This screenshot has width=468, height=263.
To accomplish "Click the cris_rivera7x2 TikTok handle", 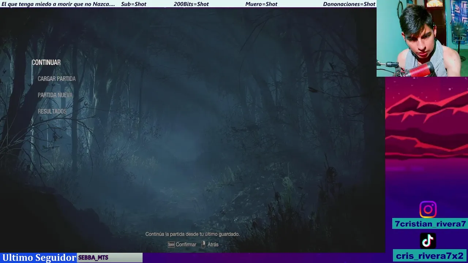I will pos(430,256).
